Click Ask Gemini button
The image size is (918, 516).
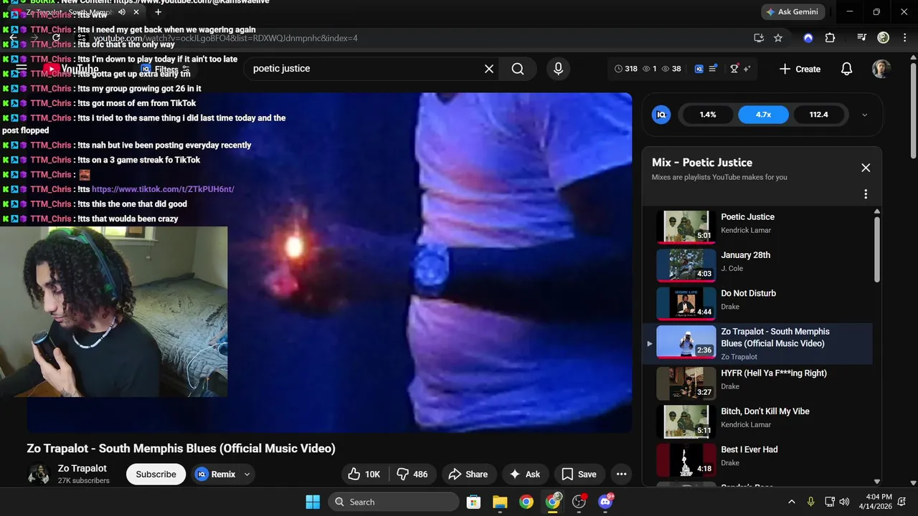pos(792,12)
